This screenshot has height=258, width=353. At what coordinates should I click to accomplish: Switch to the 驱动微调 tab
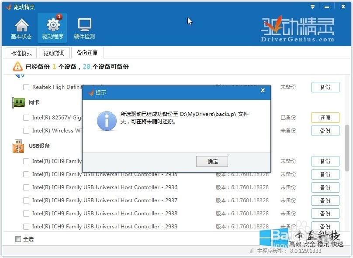[54, 53]
